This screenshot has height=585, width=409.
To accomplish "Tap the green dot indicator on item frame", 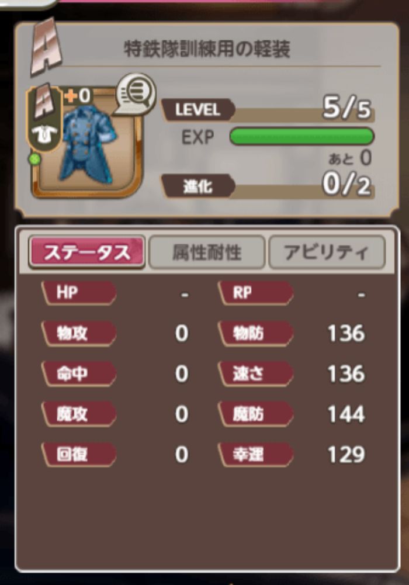I will pos(34,160).
